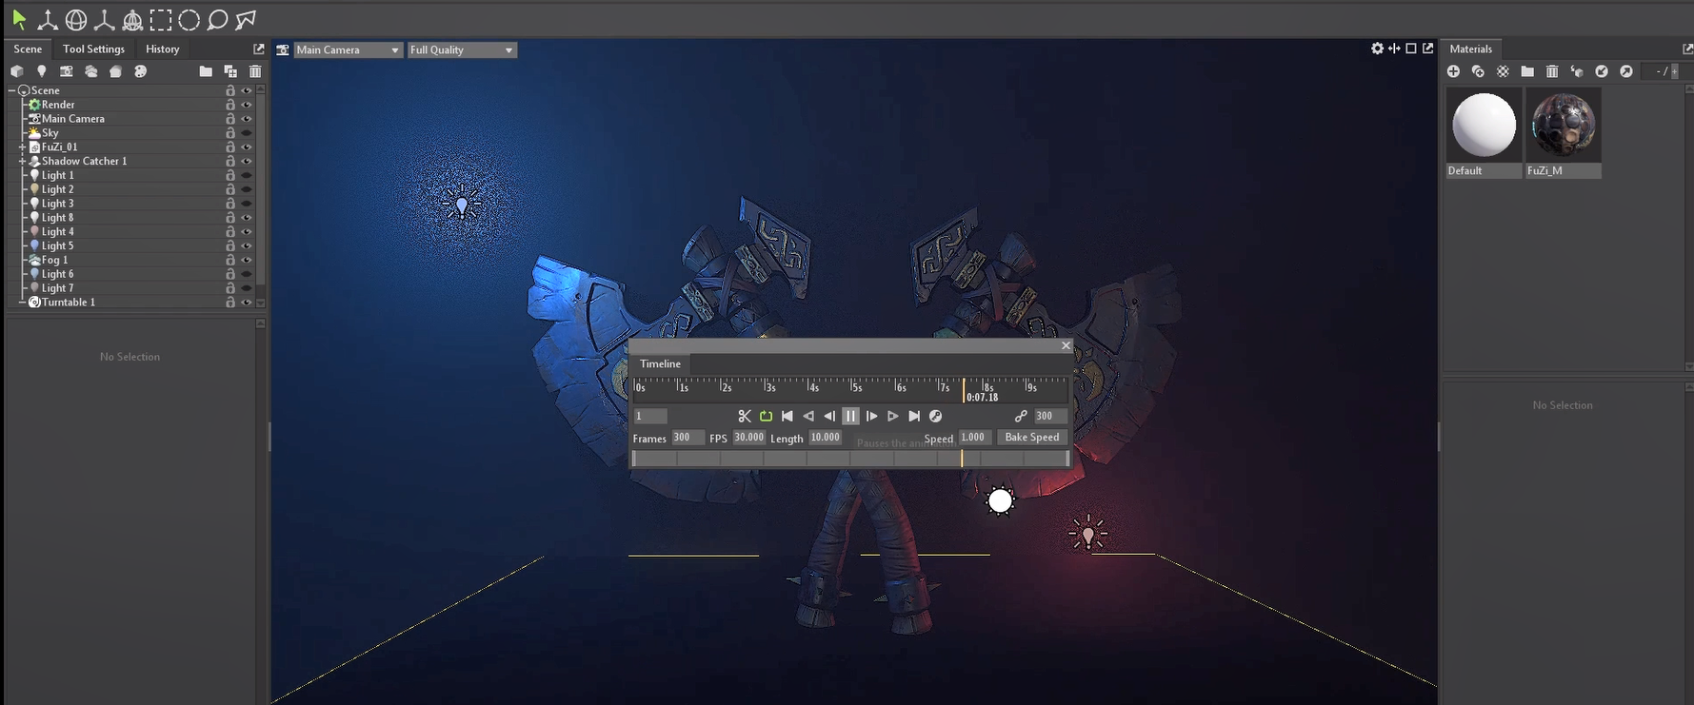The image size is (1694, 705).
Task: Open the Main Camera dropdown
Action: 348,49
